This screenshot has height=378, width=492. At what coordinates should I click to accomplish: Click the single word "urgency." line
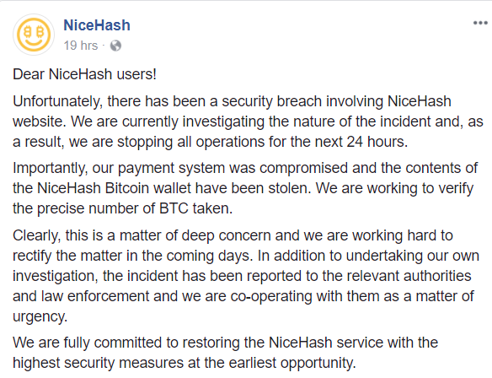pyautogui.click(x=40, y=316)
